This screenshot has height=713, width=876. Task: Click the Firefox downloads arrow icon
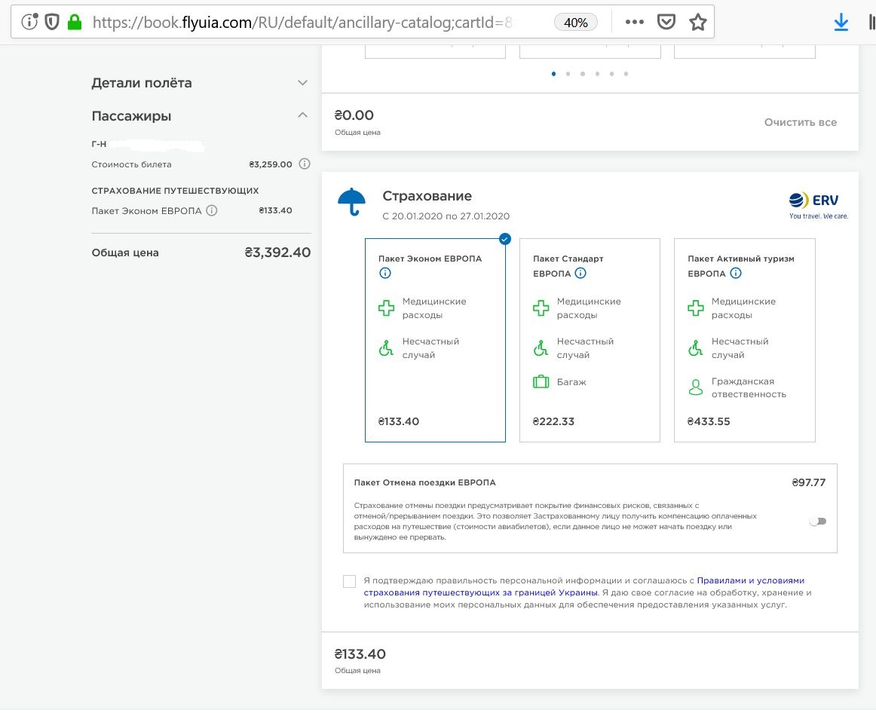(x=841, y=23)
